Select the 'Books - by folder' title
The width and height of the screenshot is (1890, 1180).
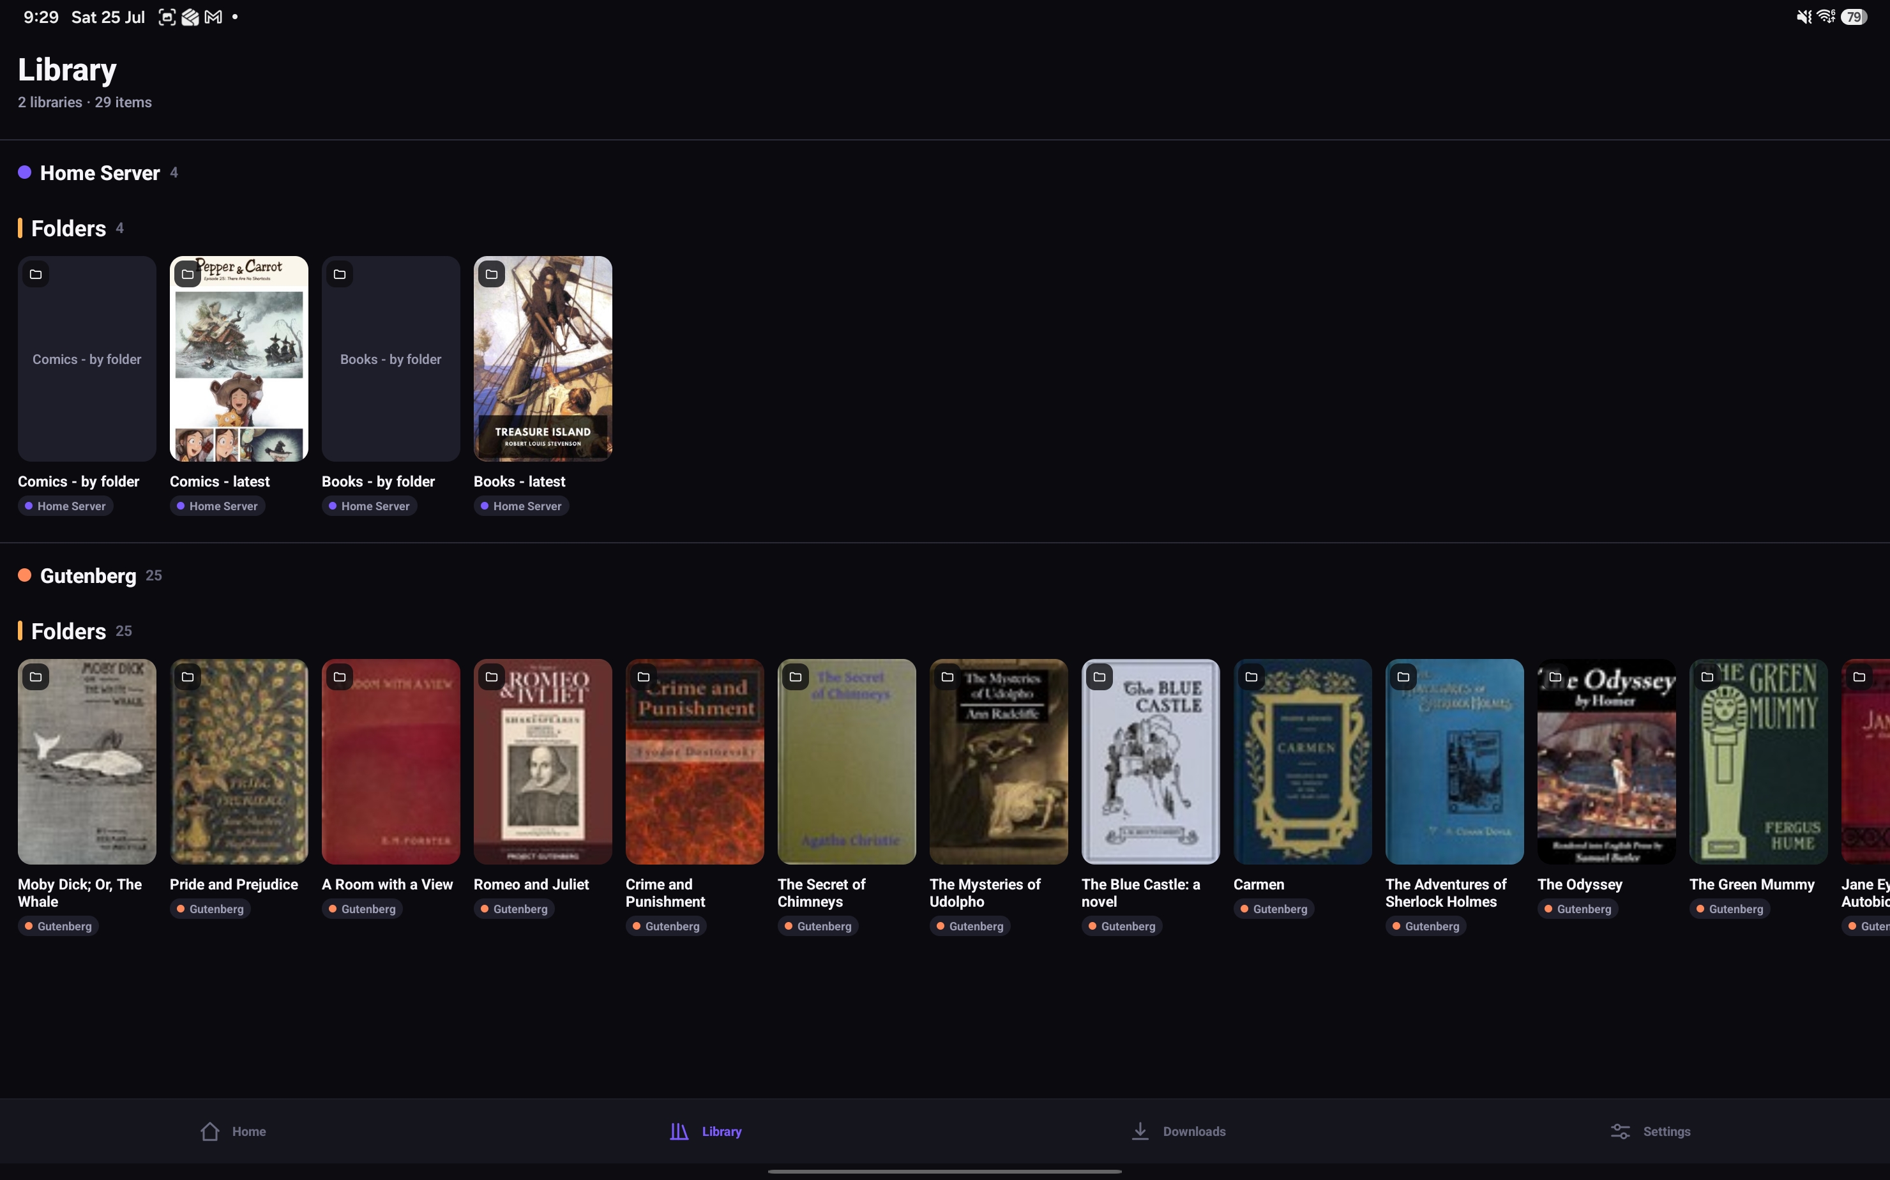[x=379, y=481]
